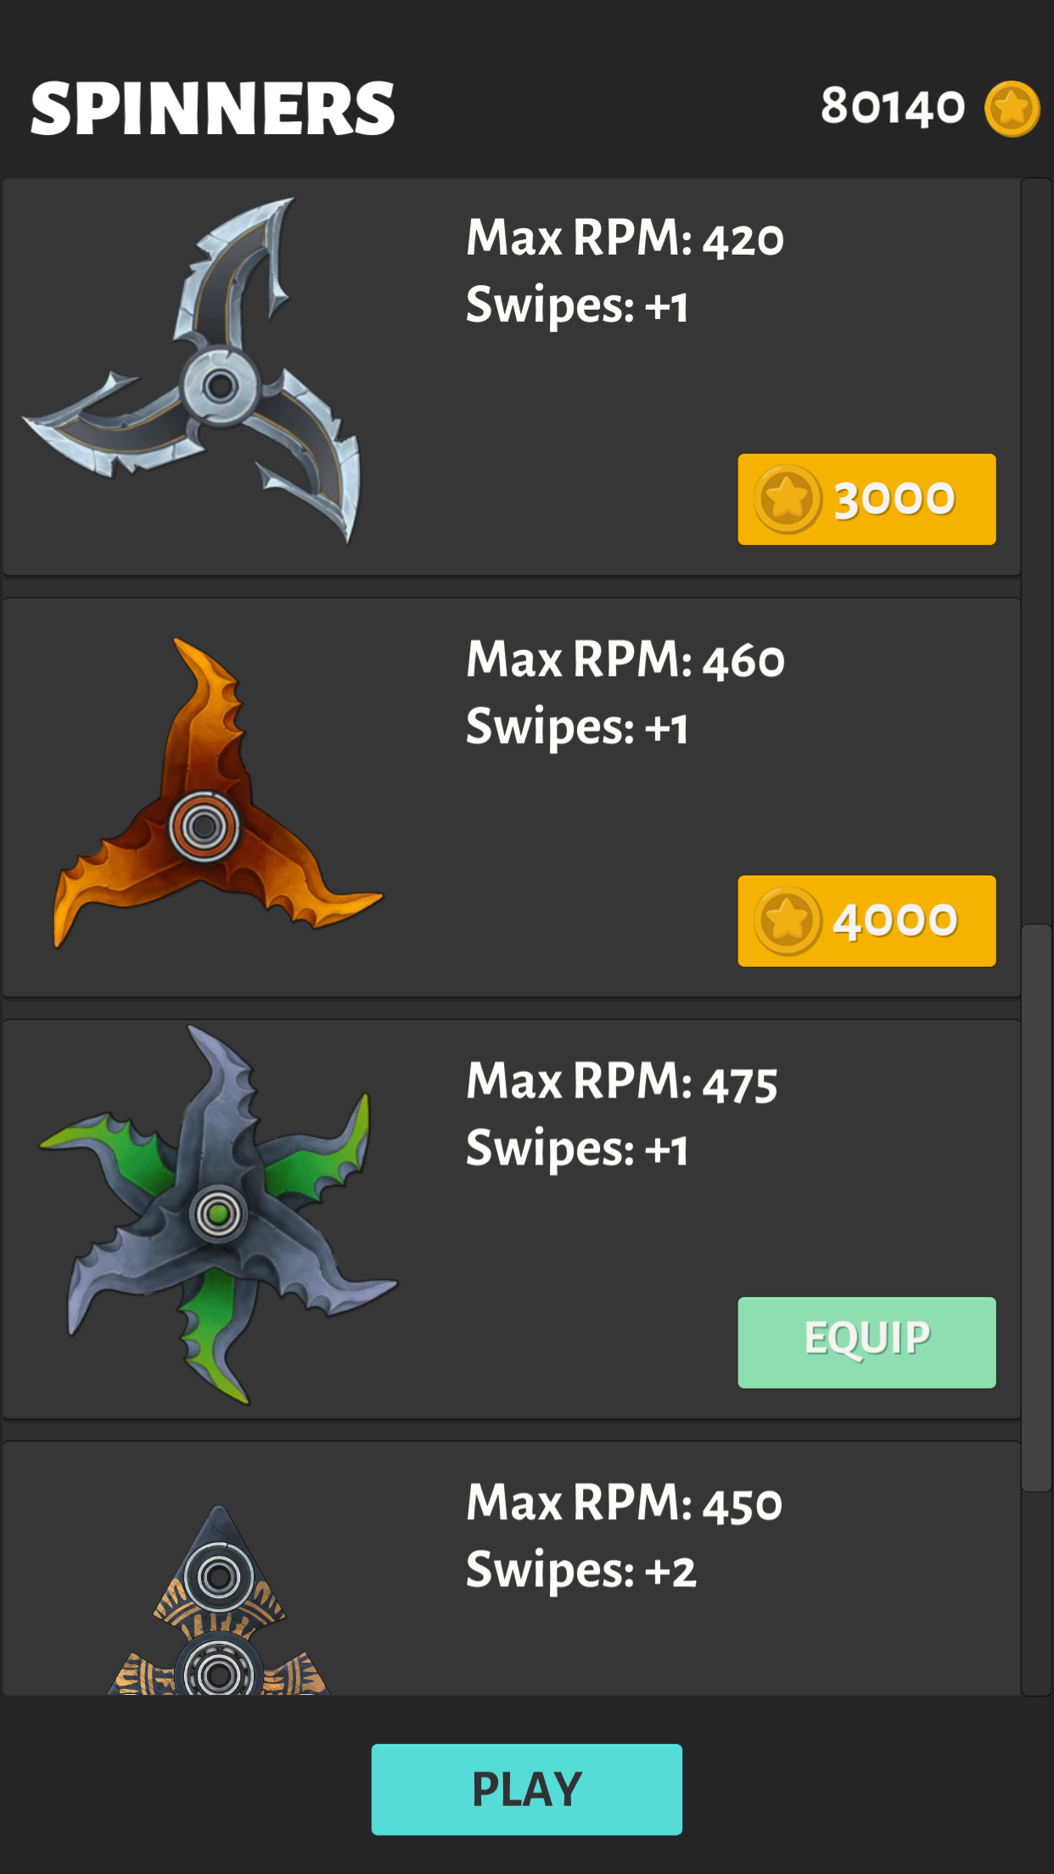Equip the 475 RPM spinner
This screenshot has width=1054, height=1874.
coord(866,1342)
